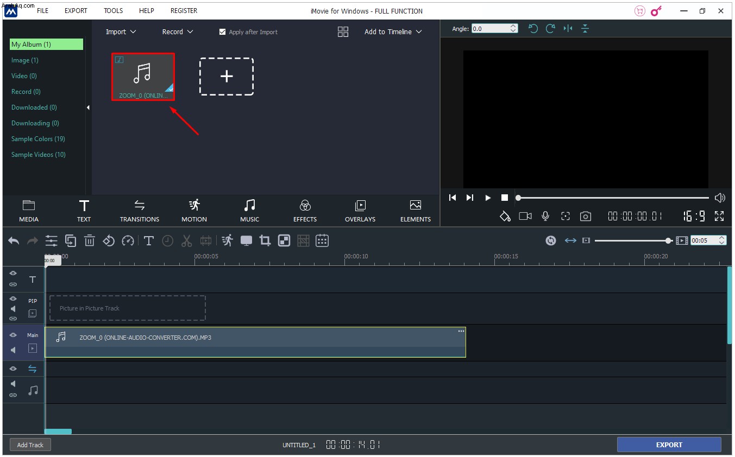This screenshot has height=457, width=735.
Task: Click the blue EXPORT button
Action: pos(669,445)
